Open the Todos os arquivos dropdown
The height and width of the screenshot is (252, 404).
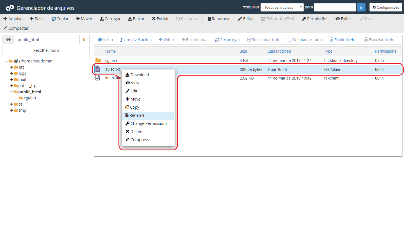pos(282,7)
